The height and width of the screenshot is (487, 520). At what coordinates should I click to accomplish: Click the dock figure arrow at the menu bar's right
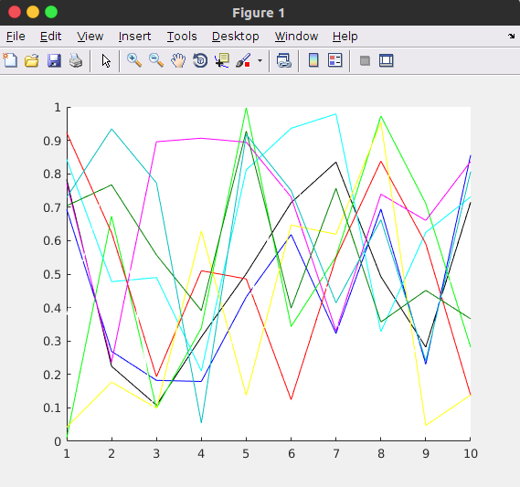click(511, 36)
